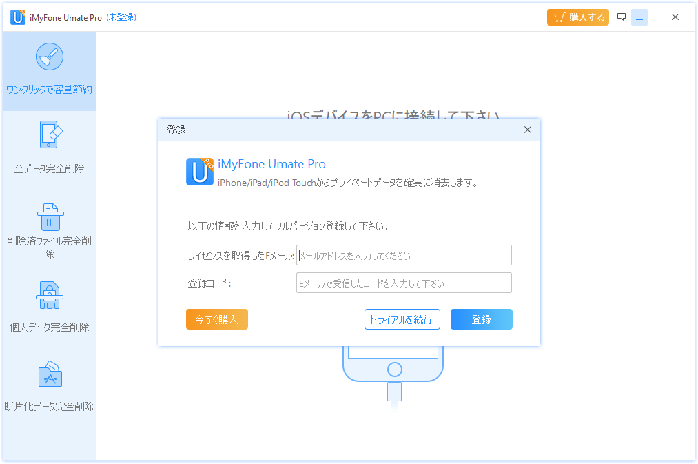Click the 未登録 link in title bar
The image size is (698, 464).
(121, 17)
